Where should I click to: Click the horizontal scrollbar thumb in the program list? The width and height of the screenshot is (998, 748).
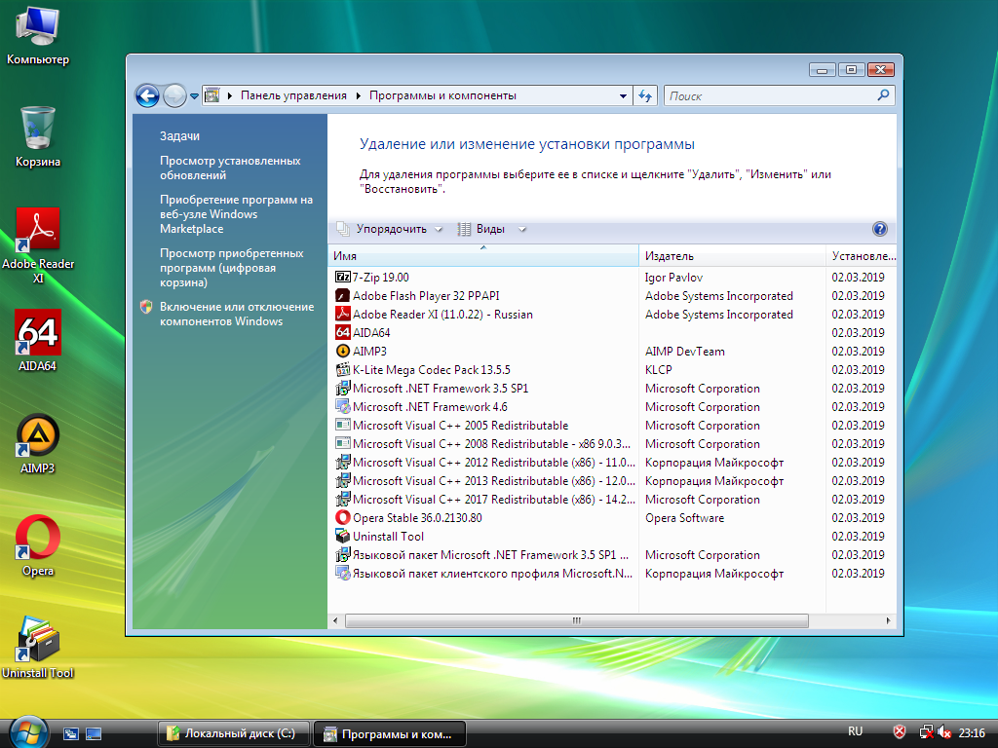(576, 620)
